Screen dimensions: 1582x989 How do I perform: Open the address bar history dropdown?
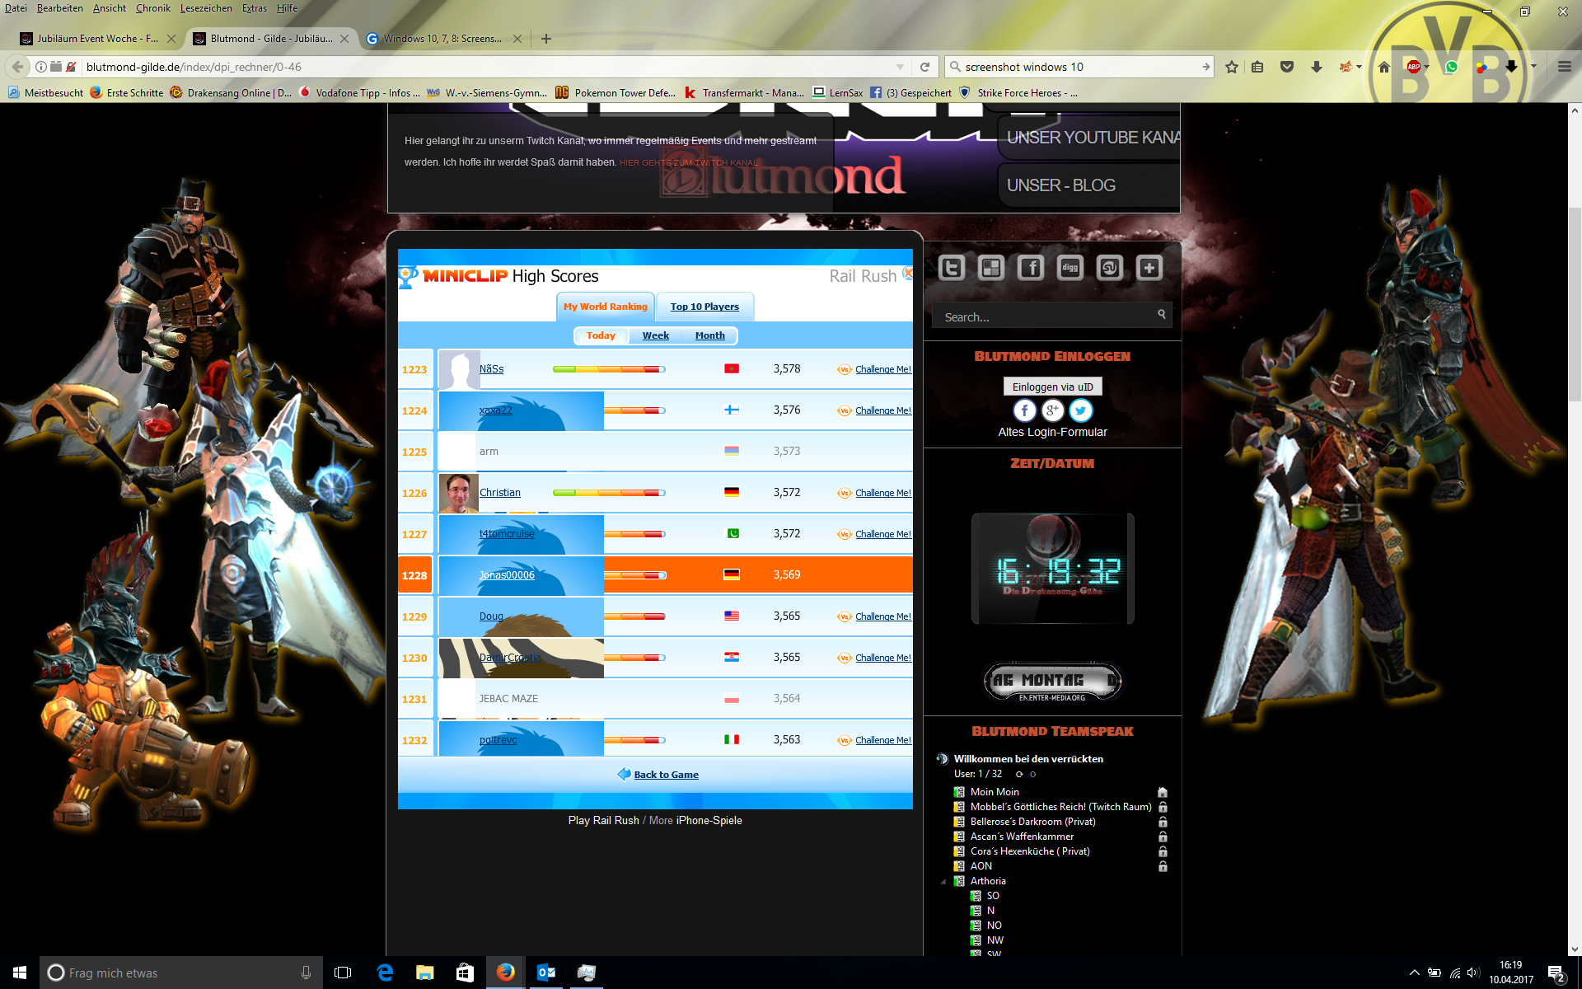pos(900,67)
